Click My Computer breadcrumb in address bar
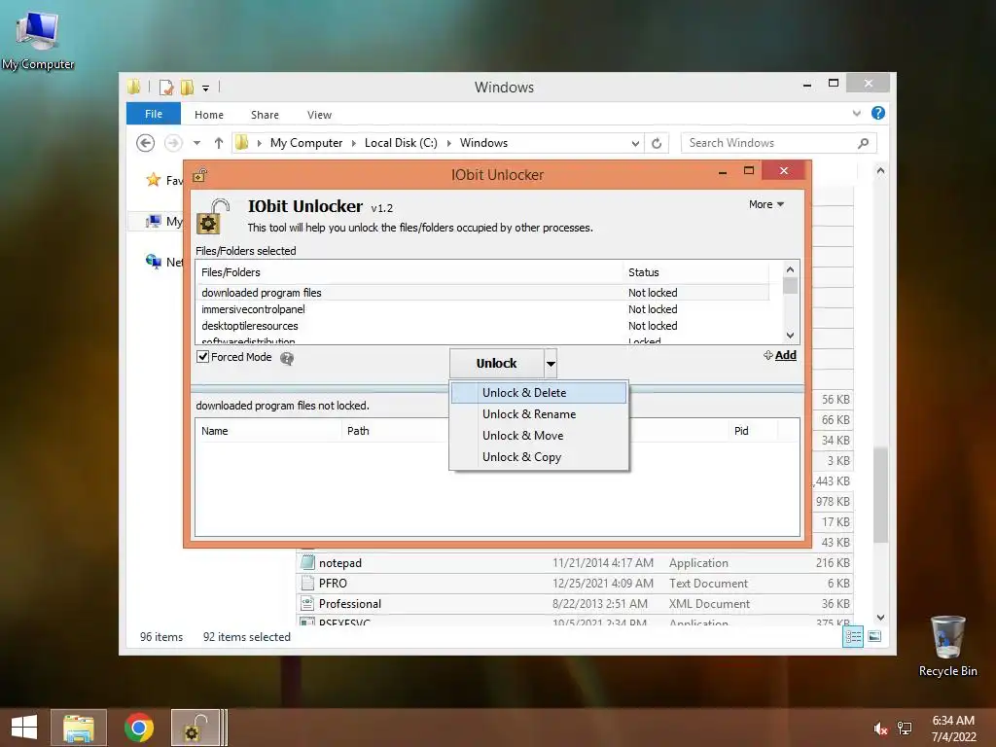 pyautogui.click(x=306, y=143)
